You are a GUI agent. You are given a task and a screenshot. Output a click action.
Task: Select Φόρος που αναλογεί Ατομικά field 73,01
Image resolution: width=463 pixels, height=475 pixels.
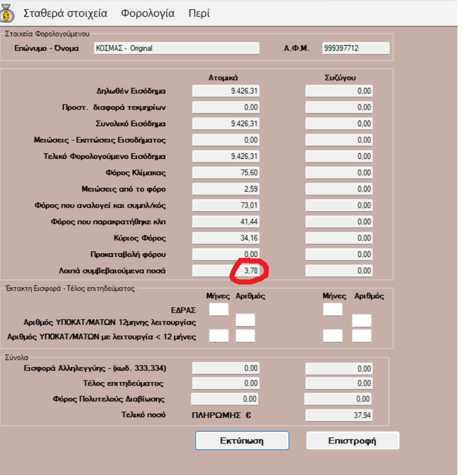(226, 206)
